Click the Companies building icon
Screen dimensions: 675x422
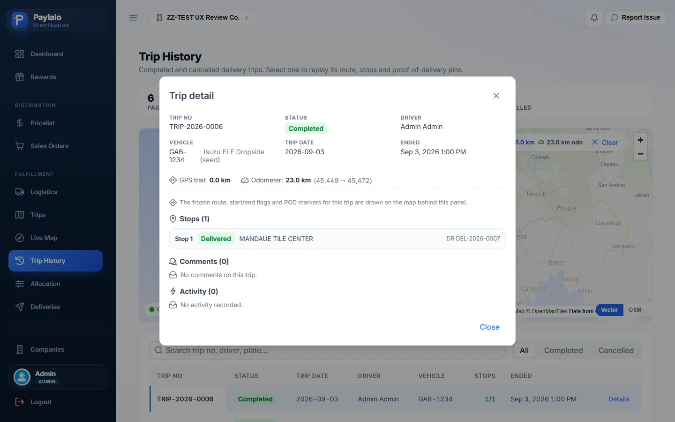tap(20, 349)
